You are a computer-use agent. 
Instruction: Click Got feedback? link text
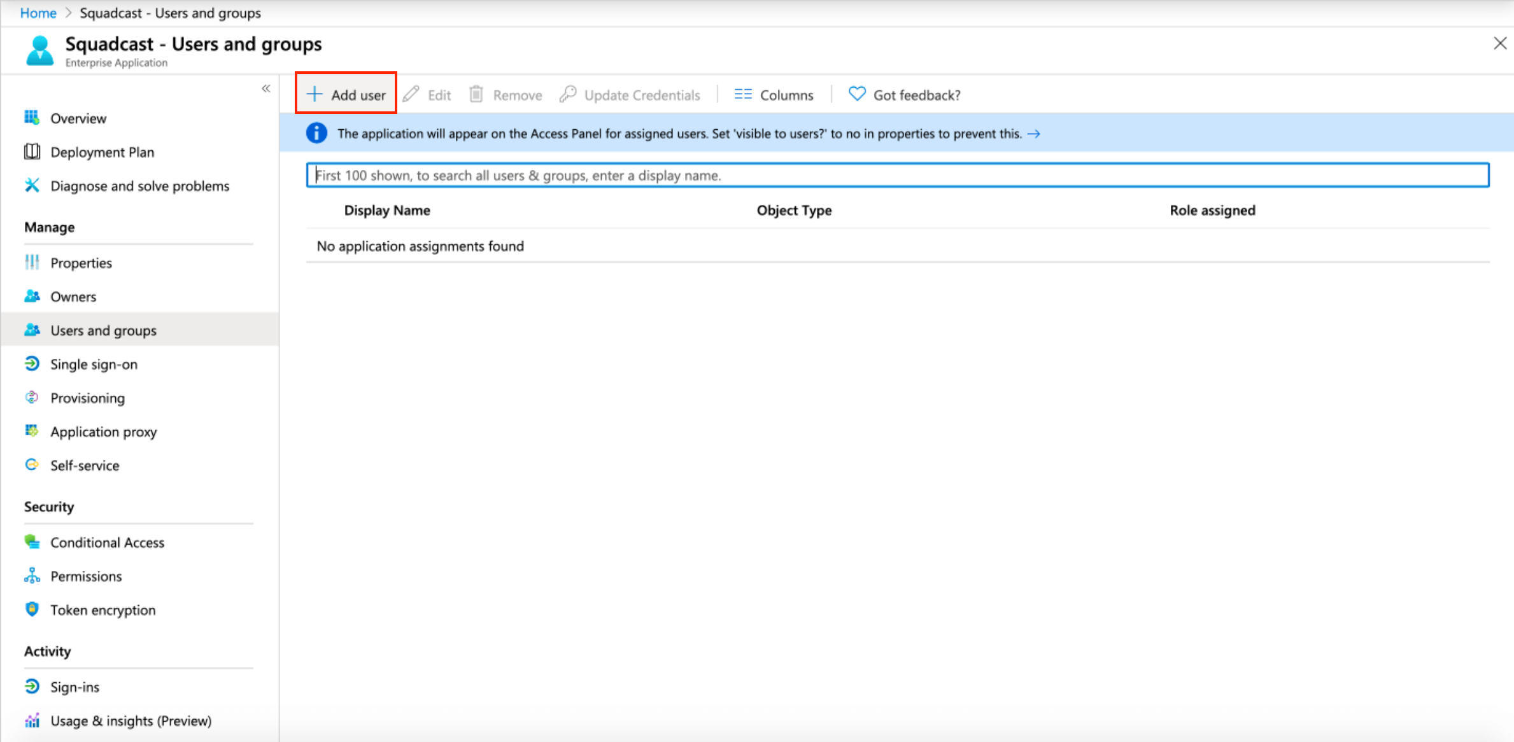tap(917, 95)
